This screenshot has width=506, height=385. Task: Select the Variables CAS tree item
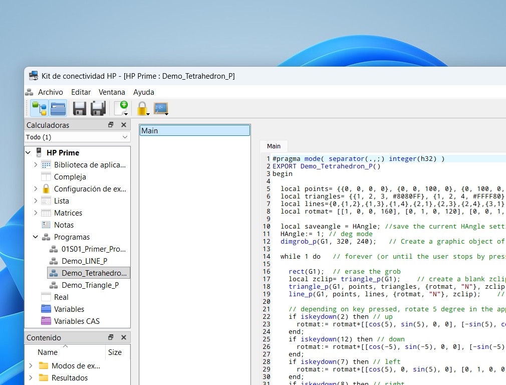[x=77, y=321]
